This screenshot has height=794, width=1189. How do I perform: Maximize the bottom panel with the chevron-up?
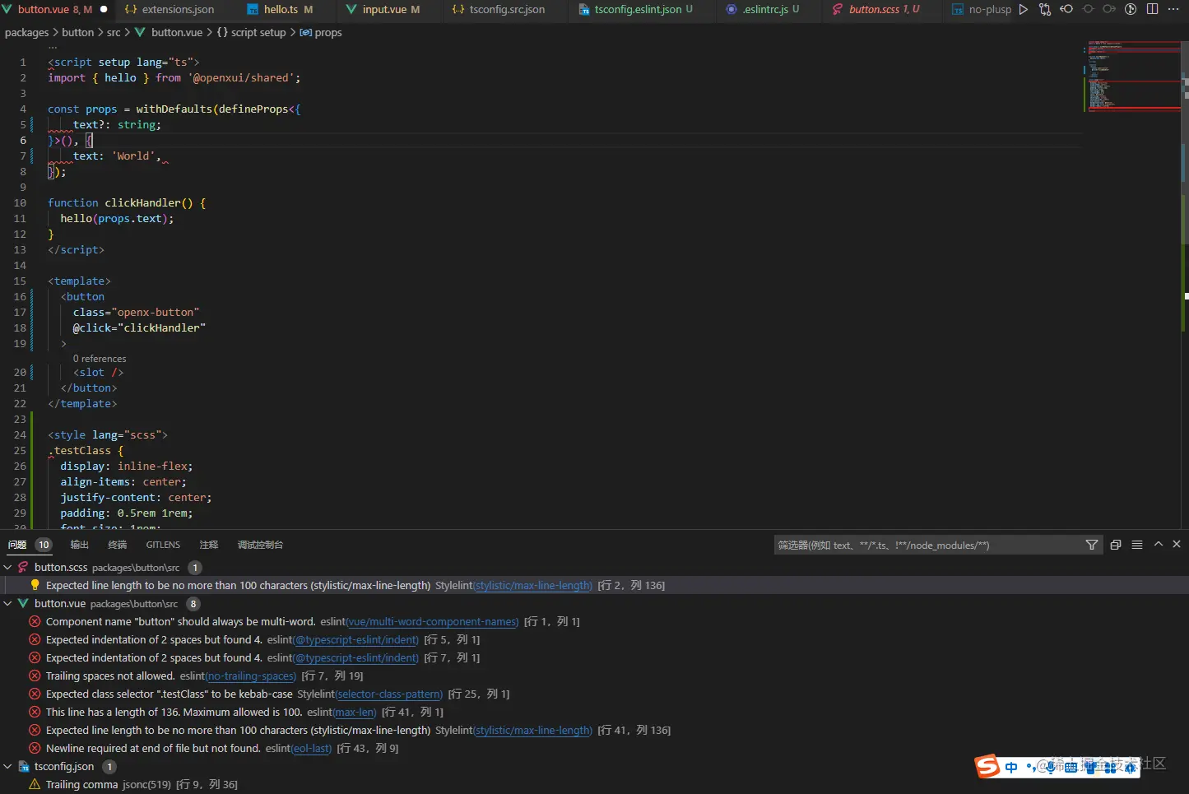1159,544
